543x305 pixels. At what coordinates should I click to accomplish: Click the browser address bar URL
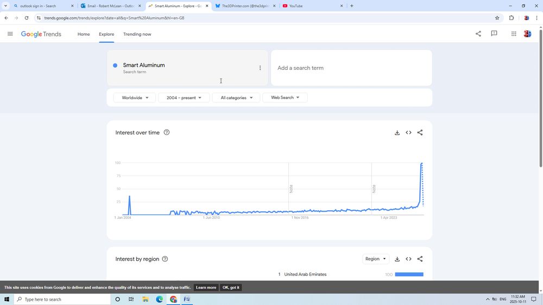114,18
